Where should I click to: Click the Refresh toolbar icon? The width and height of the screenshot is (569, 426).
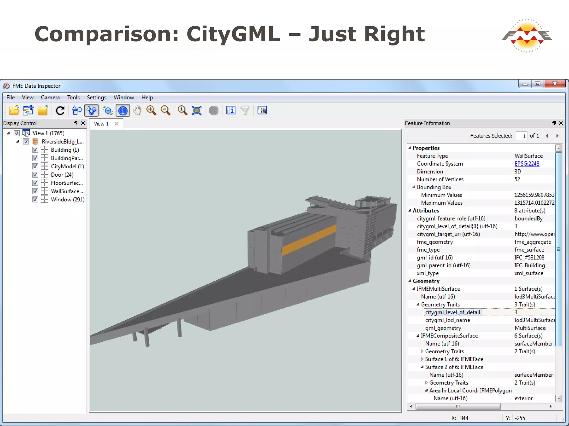[60, 110]
